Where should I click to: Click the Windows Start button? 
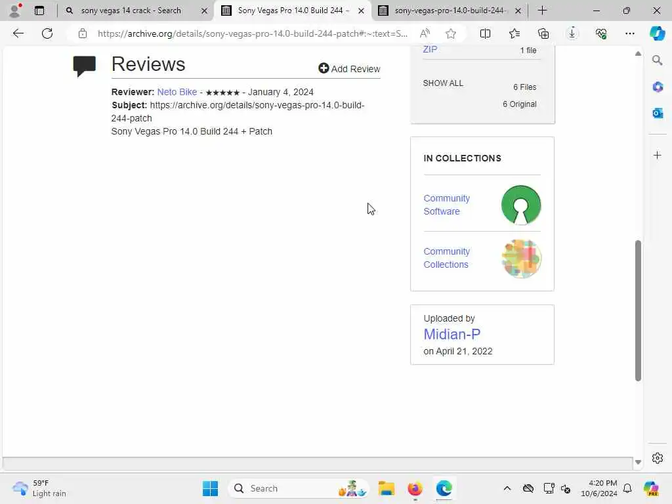(x=210, y=488)
